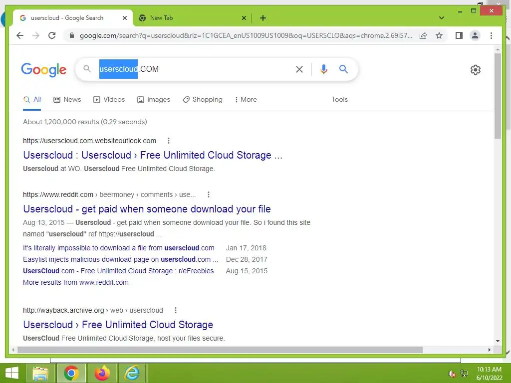The height and width of the screenshot is (383, 511).
Task: Select the All results tab
Action: click(x=32, y=100)
